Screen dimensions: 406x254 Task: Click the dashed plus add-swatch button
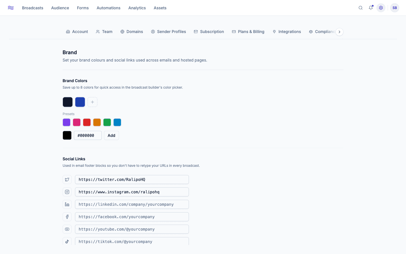[92, 102]
